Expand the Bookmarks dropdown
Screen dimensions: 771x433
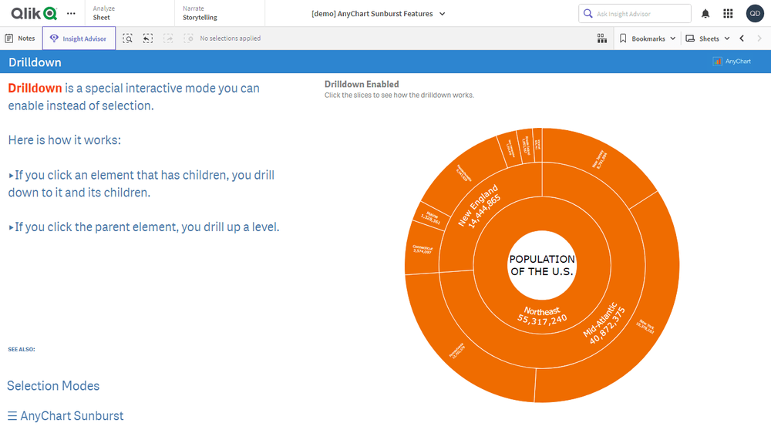(648, 39)
